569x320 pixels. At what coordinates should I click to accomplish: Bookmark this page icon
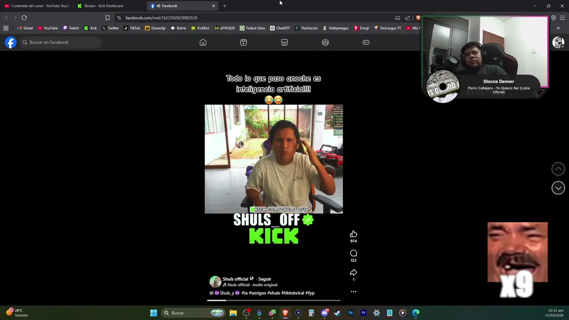coord(107,18)
